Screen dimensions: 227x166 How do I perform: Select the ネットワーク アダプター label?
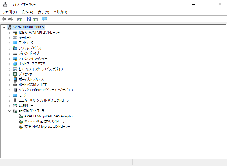pos(33,64)
